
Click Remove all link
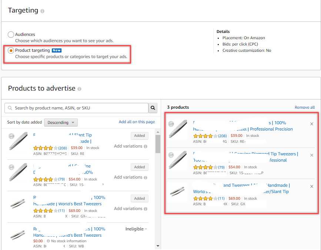(305, 107)
